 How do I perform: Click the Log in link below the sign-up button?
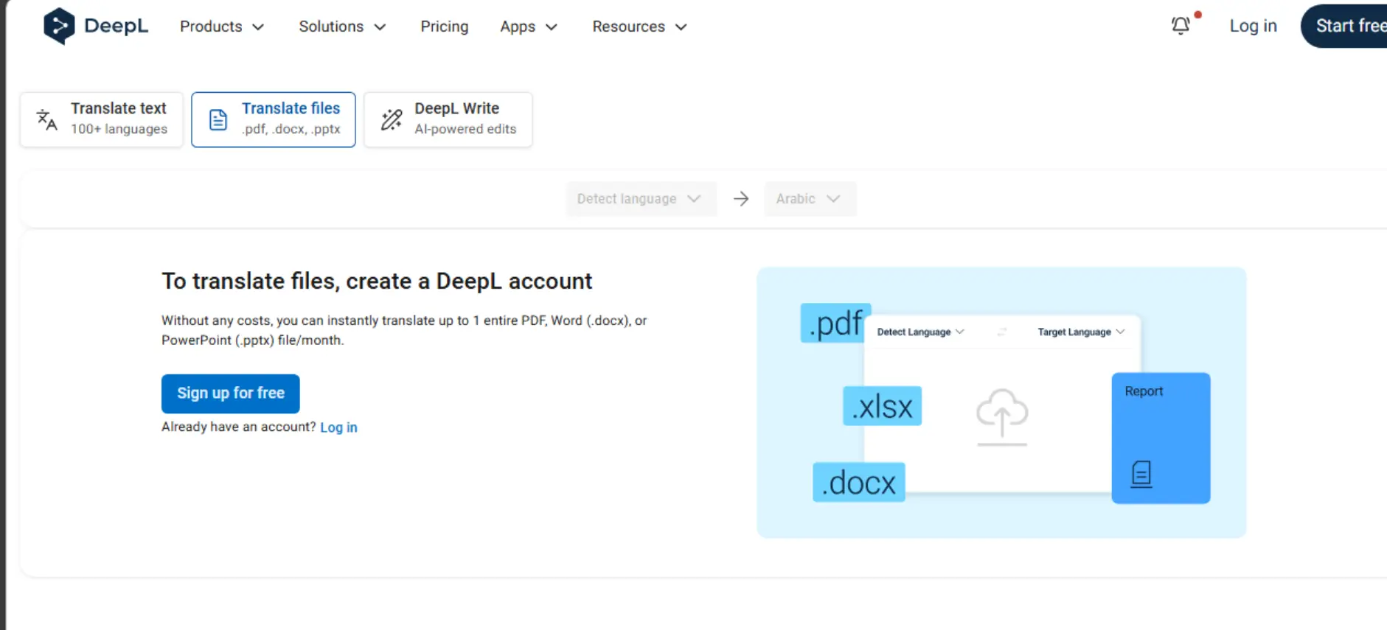tap(338, 427)
